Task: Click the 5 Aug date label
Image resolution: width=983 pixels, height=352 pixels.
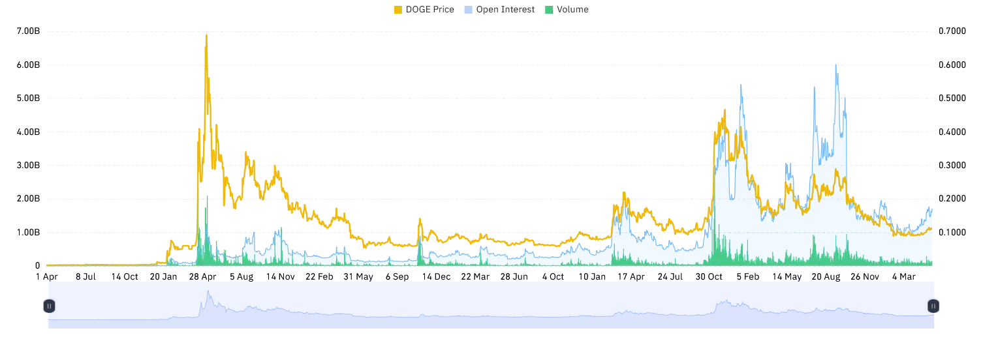Action: [x=242, y=276]
